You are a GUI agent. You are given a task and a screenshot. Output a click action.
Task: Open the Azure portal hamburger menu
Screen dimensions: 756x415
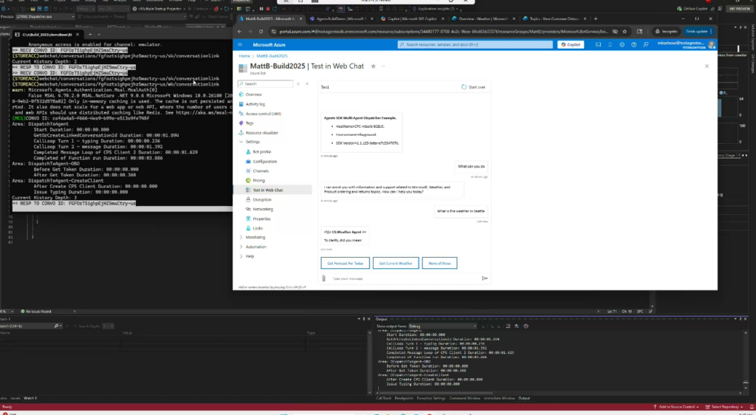tap(240, 45)
